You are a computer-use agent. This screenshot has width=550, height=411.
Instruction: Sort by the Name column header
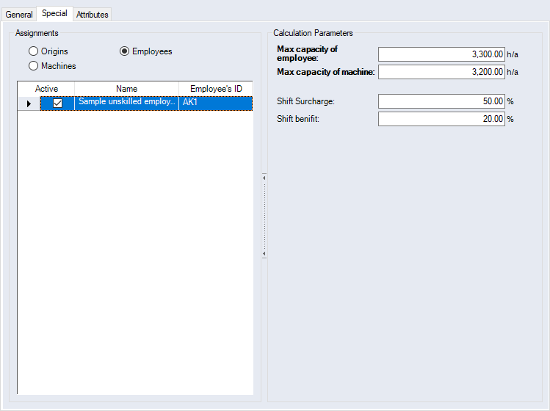click(x=126, y=89)
